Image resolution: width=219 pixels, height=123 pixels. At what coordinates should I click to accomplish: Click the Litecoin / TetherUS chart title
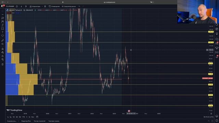point(21,10)
